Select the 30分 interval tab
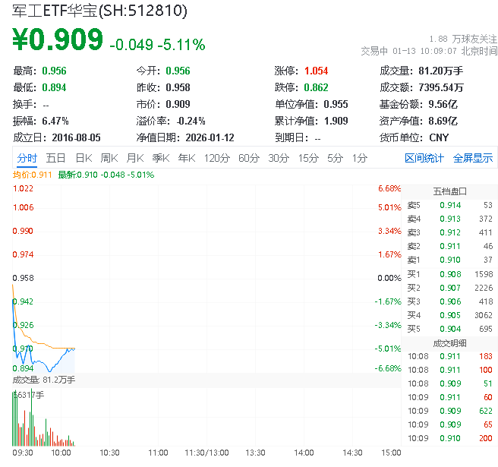The width and height of the screenshot is (498, 467). [x=279, y=158]
